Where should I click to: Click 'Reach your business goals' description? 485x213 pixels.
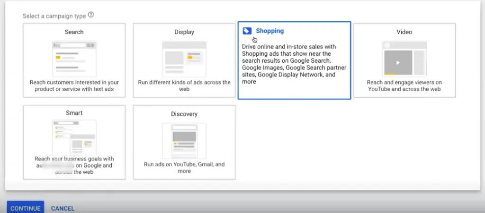tap(74, 165)
